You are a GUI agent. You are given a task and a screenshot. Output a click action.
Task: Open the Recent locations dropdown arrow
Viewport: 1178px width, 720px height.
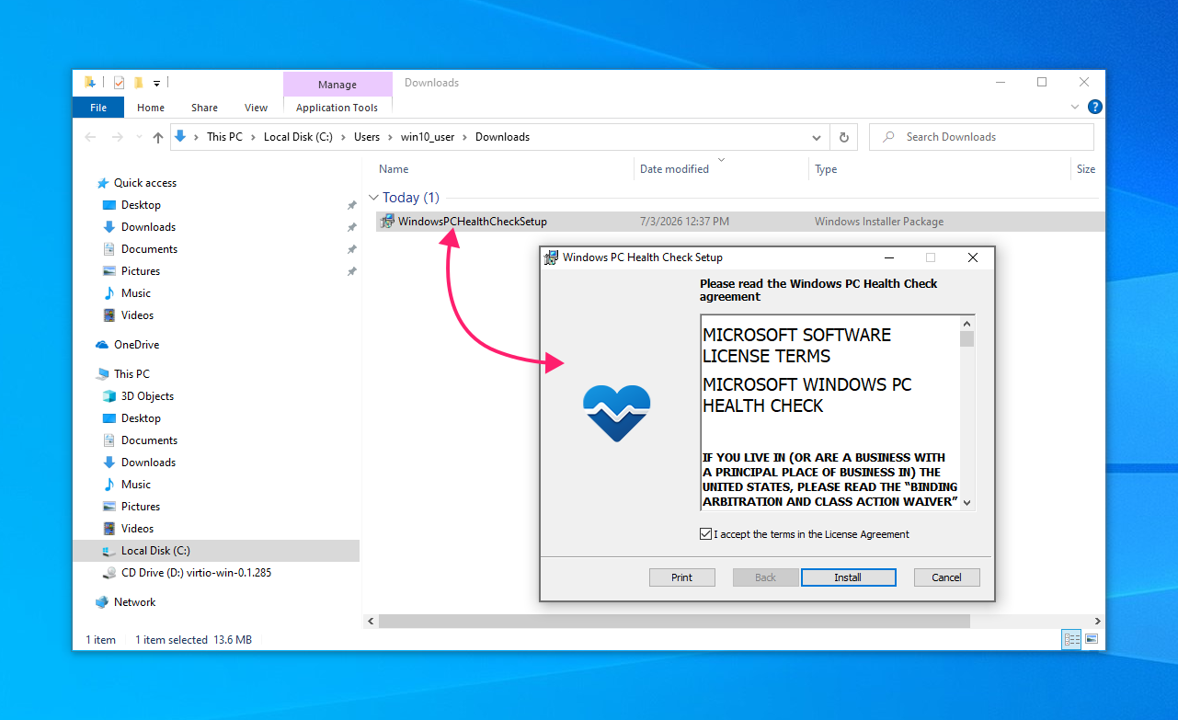click(x=138, y=137)
